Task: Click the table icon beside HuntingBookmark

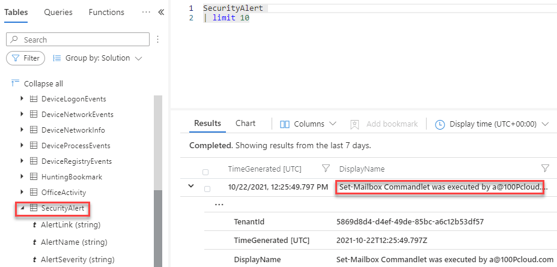Action: point(34,177)
